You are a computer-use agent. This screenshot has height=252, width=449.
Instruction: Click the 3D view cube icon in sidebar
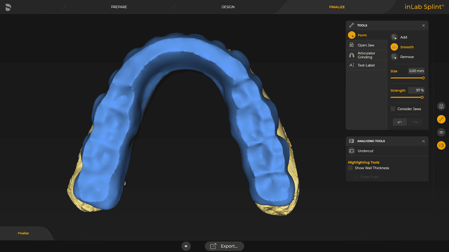coord(441,106)
